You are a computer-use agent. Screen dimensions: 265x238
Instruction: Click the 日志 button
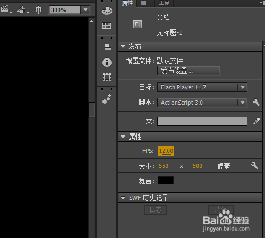pyautogui.click(x=156, y=210)
